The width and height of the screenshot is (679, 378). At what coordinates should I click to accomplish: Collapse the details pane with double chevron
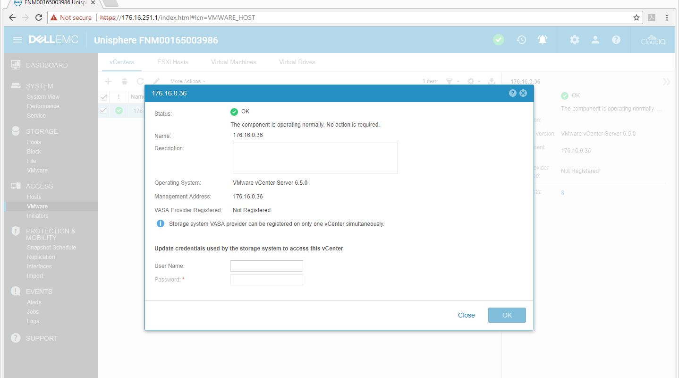coord(666,82)
